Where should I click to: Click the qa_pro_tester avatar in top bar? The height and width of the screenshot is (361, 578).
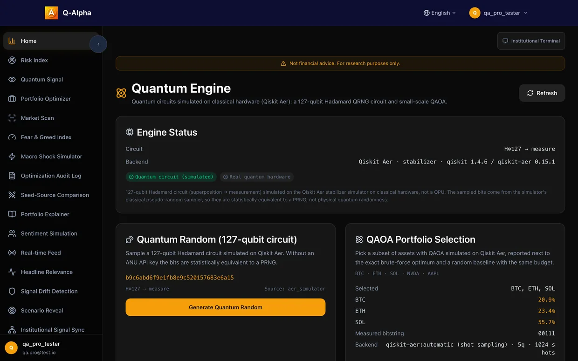tap(475, 13)
